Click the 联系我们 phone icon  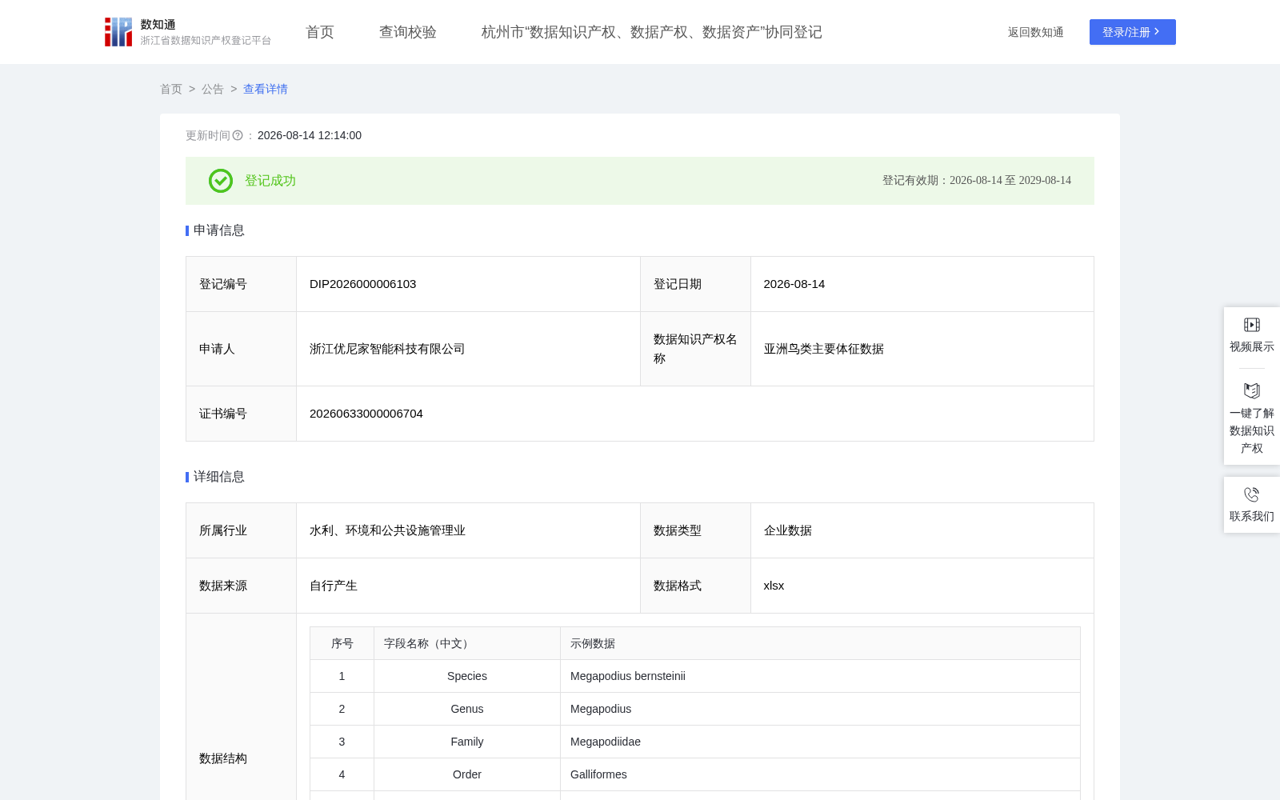coord(1252,494)
